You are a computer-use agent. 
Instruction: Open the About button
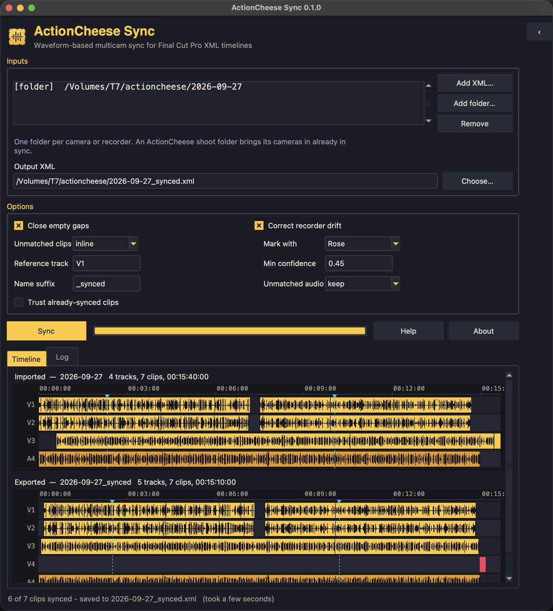click(x=483, y=331)
